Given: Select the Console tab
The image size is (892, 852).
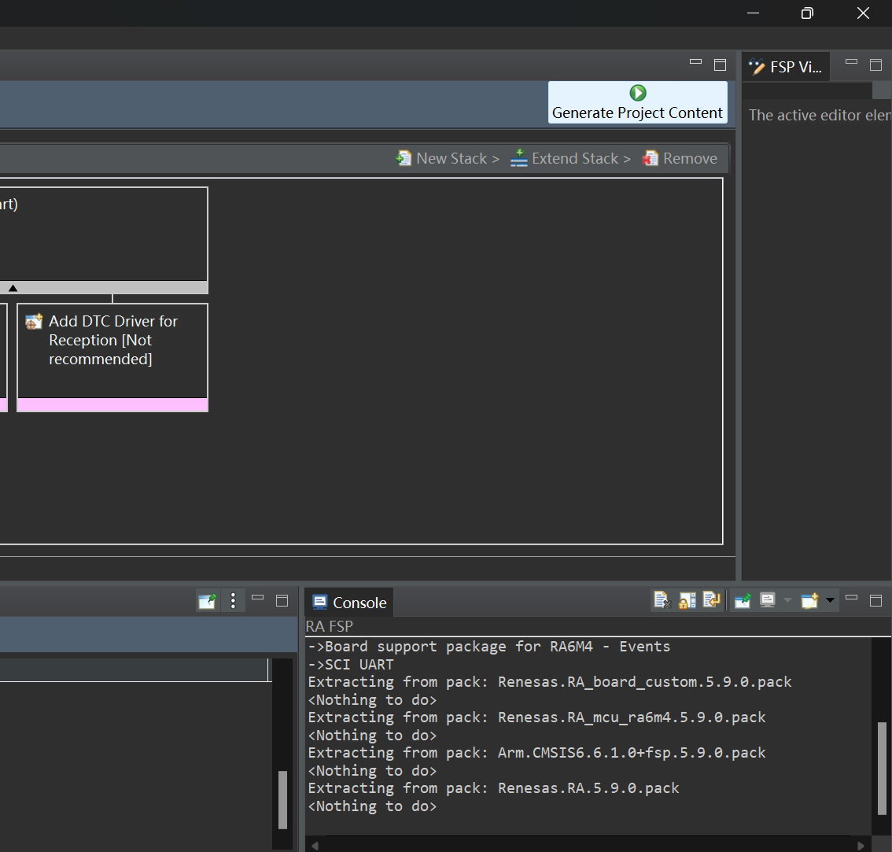Looking at the screenshot, I should [349, 602].
